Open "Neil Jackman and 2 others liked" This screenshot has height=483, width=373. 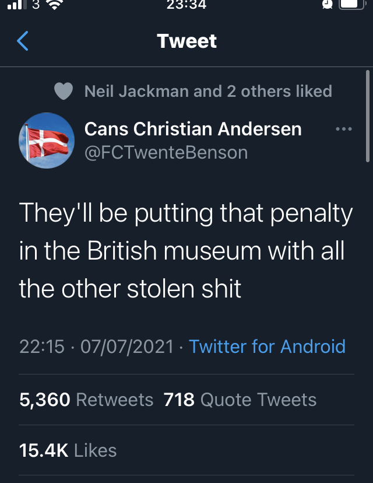point(208,92)
